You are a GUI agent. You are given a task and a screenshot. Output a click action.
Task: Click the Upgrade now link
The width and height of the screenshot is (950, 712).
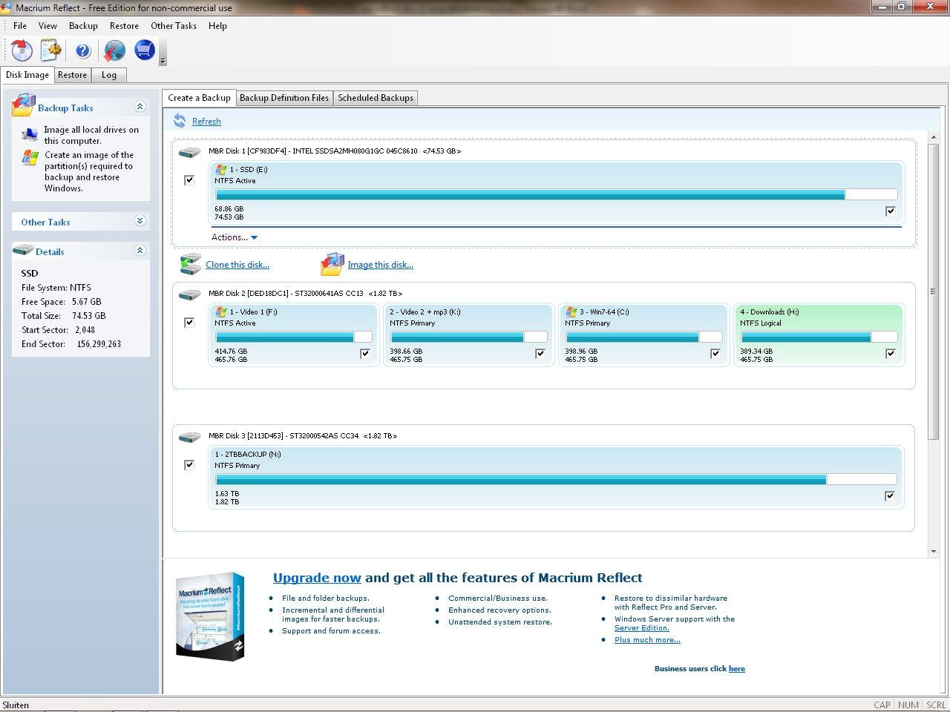317,578
